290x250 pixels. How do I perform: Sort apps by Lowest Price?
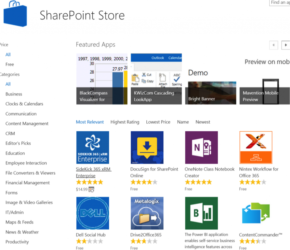click(x=158, y=122)
